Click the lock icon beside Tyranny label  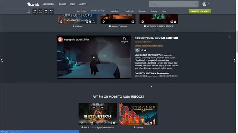(135, 127)
